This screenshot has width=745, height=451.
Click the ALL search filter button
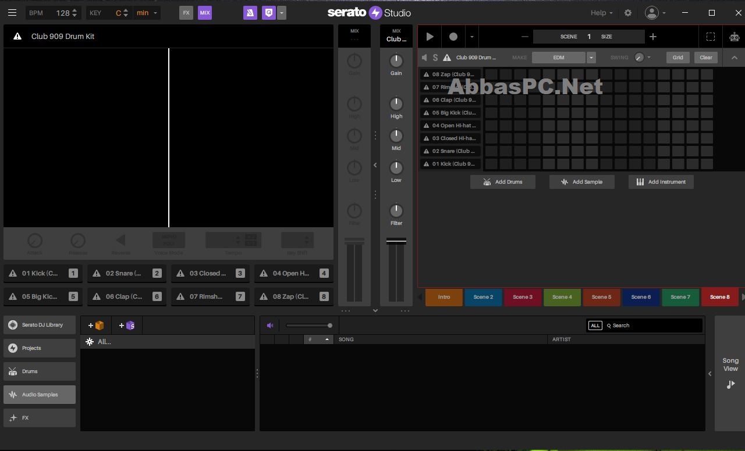pos(595,325)
